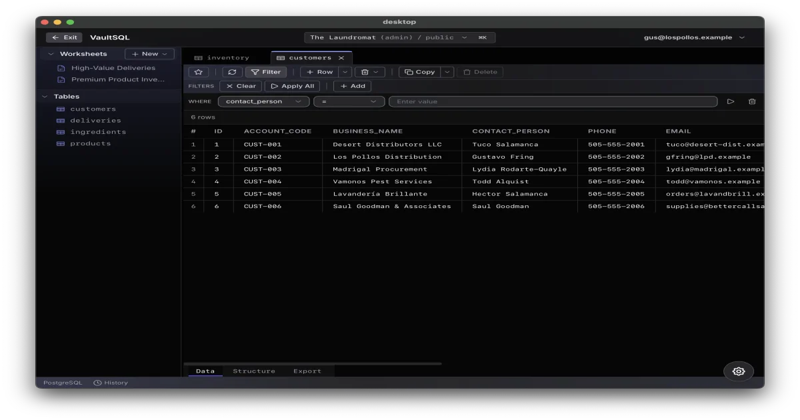Switch to the Data tab
800x420 pixels.
click(x=205, y=371)
